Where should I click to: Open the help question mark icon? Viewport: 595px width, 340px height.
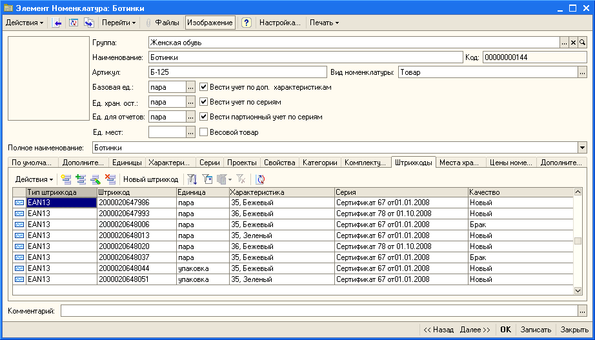pyautogui.click(x=246, y=23)
